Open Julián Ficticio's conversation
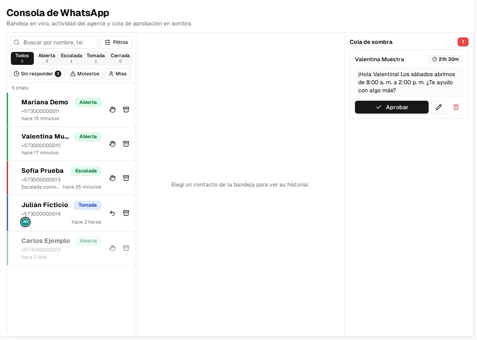The image size is (477, 340). (x=71, y=213)
